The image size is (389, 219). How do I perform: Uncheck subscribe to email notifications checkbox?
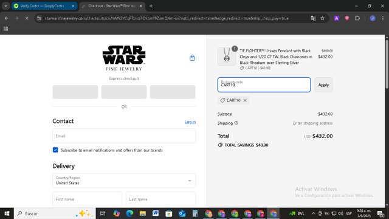pyautogui.click(x=55, y=150)
